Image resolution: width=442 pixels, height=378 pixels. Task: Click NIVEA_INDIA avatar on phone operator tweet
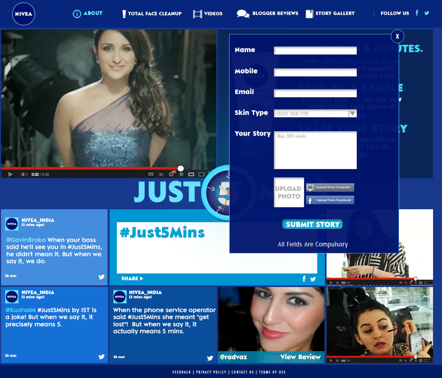pyautogui.click(x=119, y=297)
